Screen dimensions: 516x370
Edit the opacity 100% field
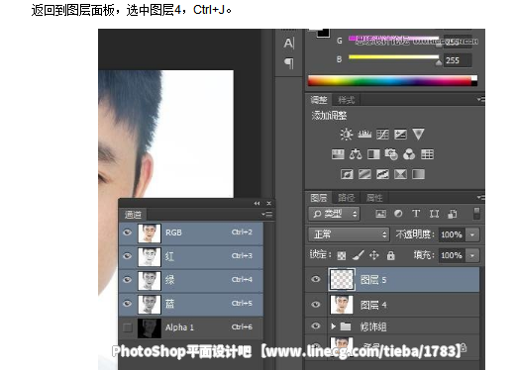tap(452, 234)
